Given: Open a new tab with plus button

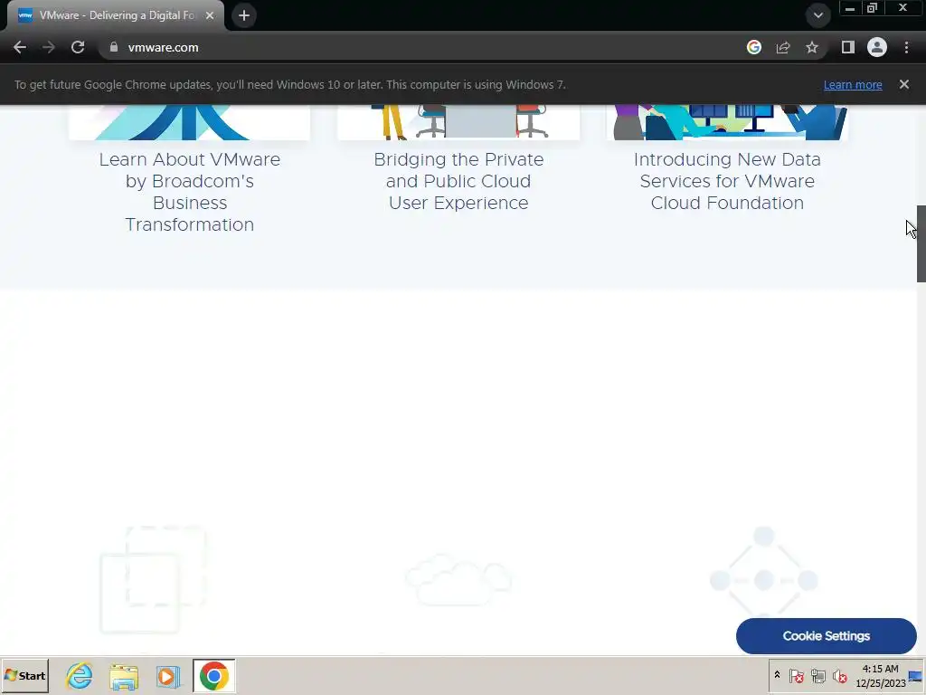Looking at the screenshot, I should [244, 15].
